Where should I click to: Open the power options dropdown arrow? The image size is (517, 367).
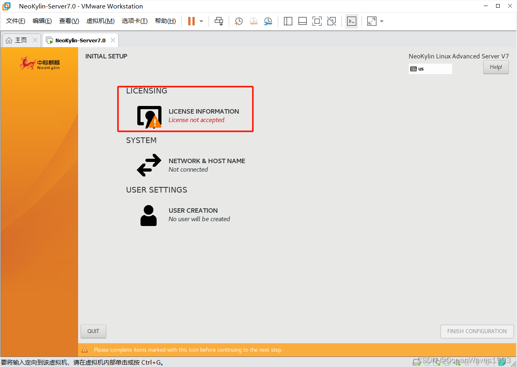[x=201, y=21]
